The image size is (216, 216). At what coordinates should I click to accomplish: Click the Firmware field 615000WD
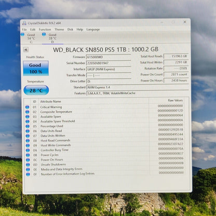tap(109, 57)
